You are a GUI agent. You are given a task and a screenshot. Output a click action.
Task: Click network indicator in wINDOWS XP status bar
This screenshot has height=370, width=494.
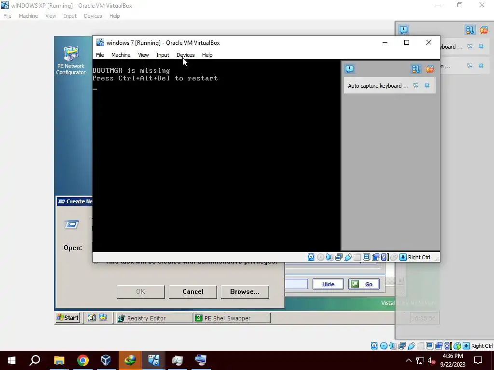point(402,346)
